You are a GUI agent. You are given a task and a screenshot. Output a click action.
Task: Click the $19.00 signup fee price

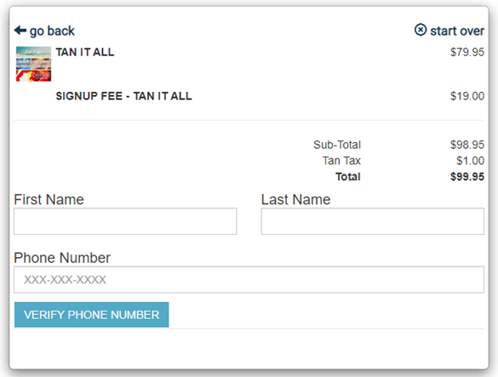pos(467,96)
